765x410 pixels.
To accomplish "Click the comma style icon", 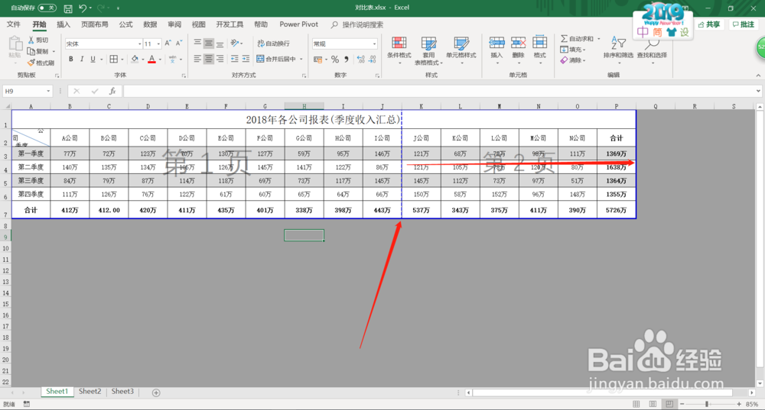I will (347, 60).
